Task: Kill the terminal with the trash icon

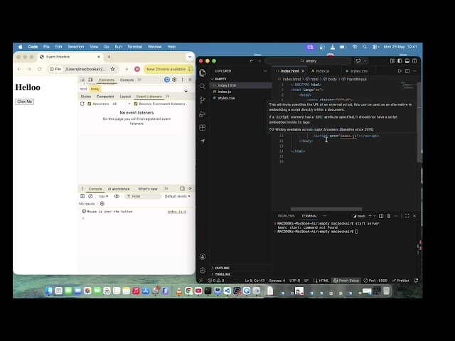Action: tap(389, 216)
